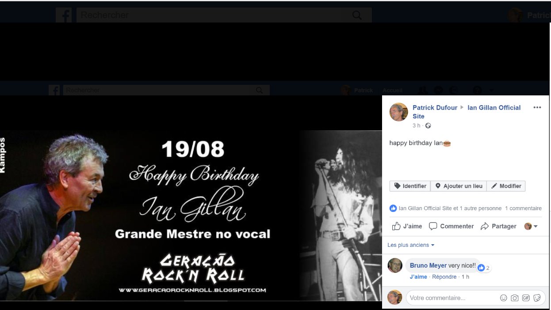
Task: Click the Partager share button
Action: point(498,226)
